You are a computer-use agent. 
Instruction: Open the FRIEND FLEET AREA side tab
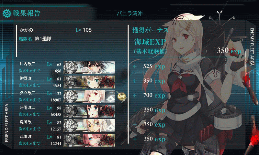(6, 123)
